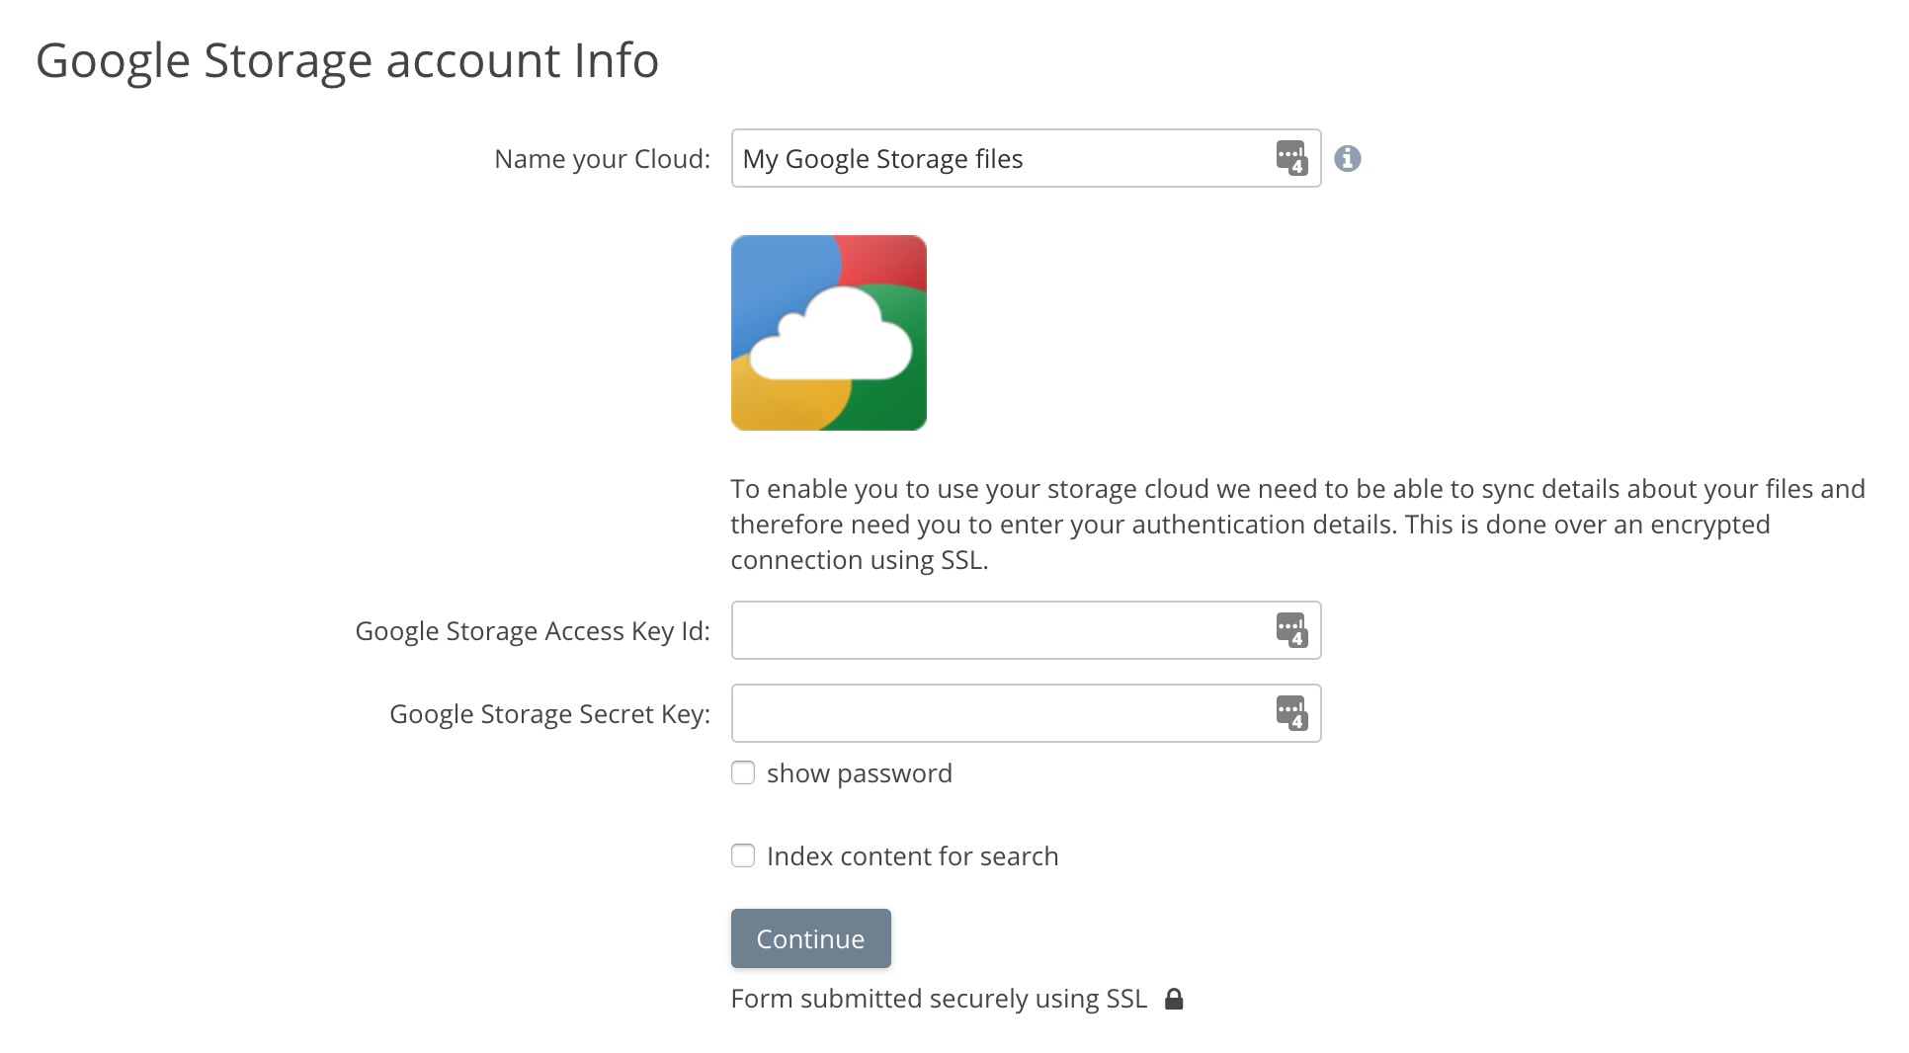Click the info icon beside Name your Cloud
Image resolution: width=1909 pixels, height=1053 pixels.
[x=1347, y=159]
